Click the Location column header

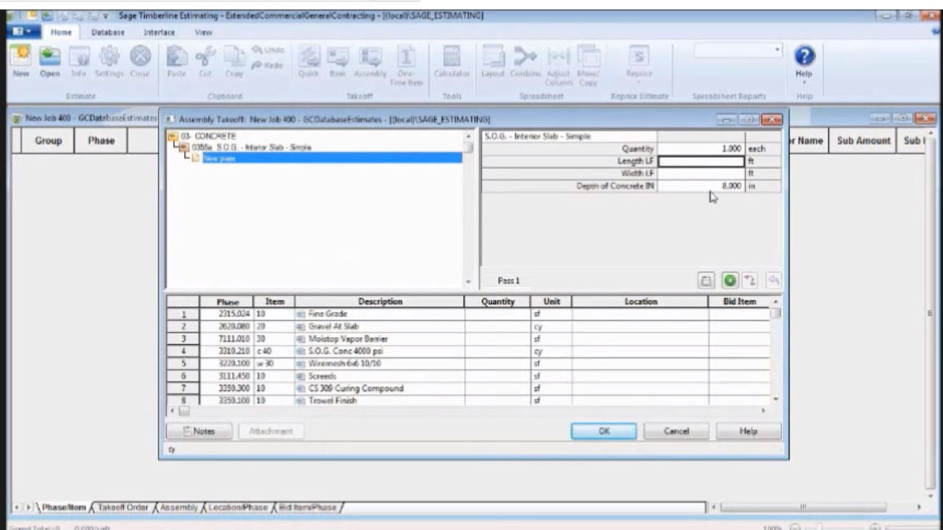pos(640,301)
